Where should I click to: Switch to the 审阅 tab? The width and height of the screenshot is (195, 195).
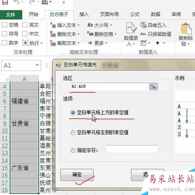(176, 14)
